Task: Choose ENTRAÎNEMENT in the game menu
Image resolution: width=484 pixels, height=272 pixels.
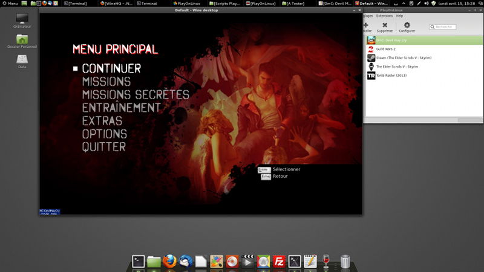Action: click(121, 108)
